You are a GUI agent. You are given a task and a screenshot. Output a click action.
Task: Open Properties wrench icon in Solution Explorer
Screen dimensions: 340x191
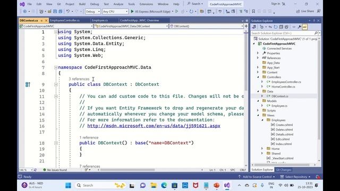pyautogui.click(x=299, y=27)
